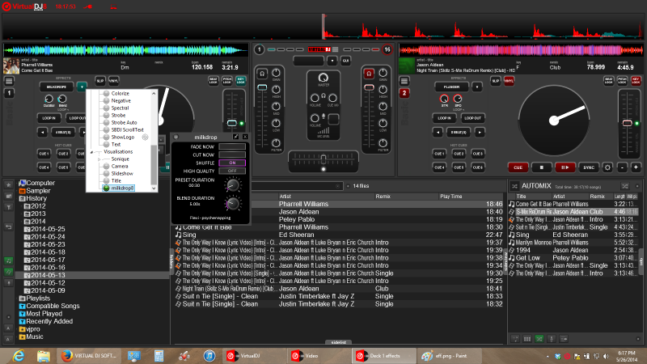Click the crossfader handle
Viewport: 647px width, 364px height.
[x=323, y=159]
